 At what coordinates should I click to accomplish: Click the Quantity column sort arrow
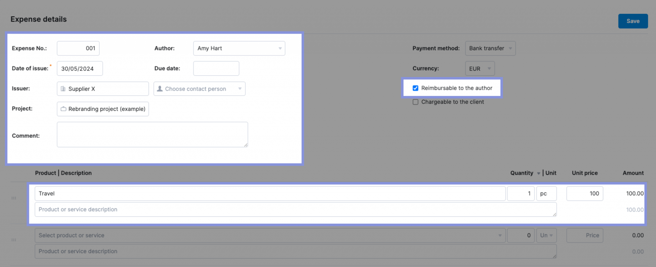(538, 173)
